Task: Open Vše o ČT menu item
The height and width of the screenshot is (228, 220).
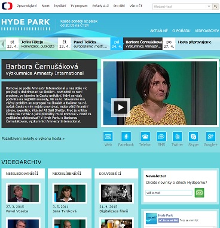Action: (x=136, y=6)
